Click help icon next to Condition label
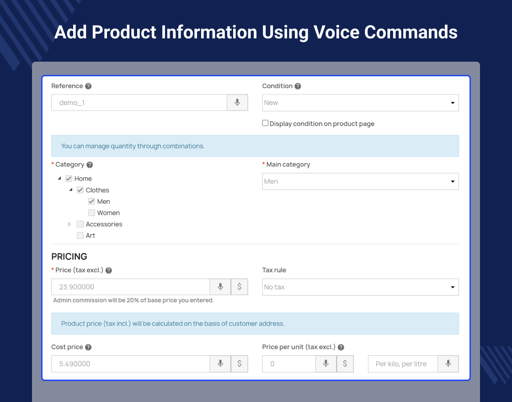512x402 pixels. coord(298,86)
